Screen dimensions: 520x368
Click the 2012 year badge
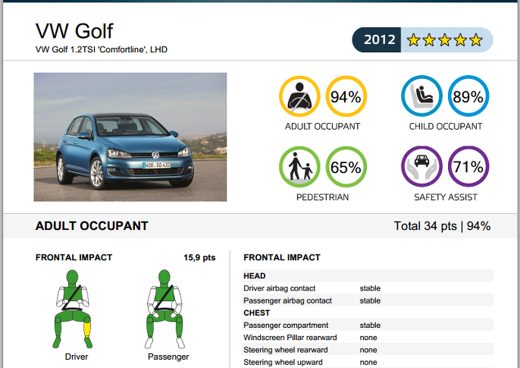[377, 39]
